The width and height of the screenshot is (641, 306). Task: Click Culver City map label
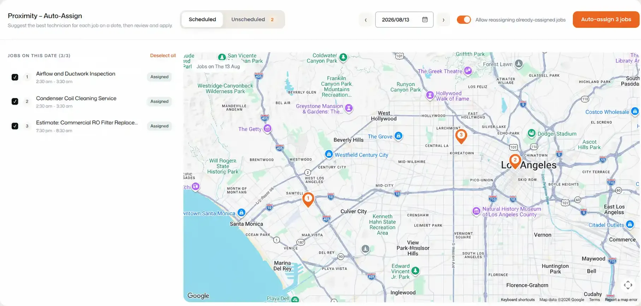(354, 211)
